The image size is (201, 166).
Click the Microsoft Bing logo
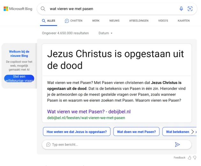point(18,9)
